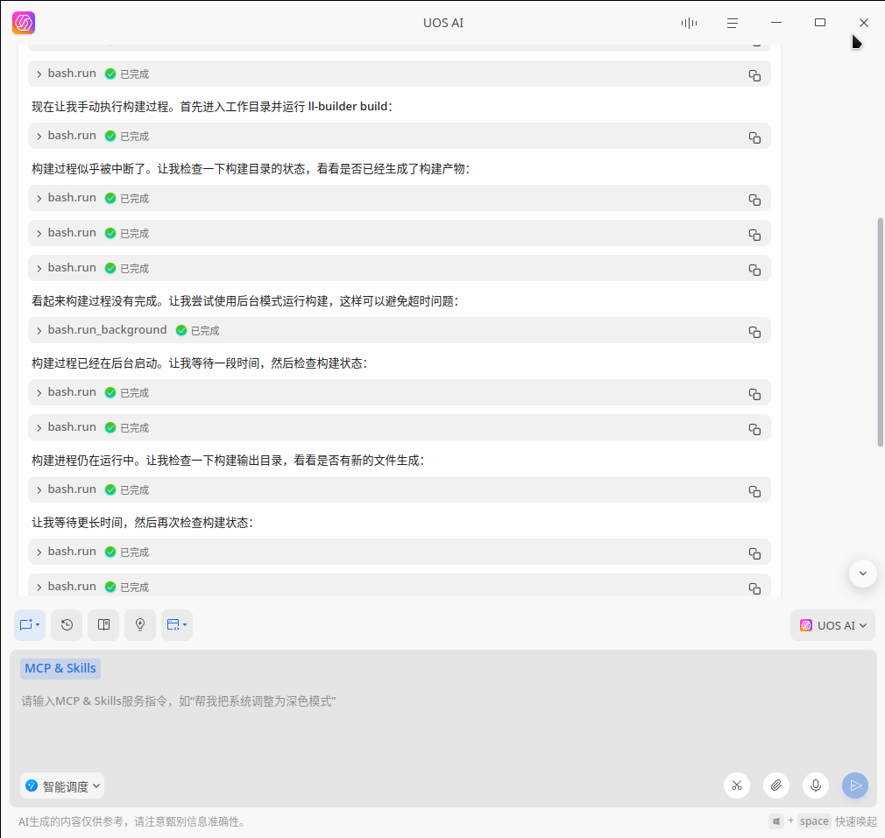Send the message with the arrow button
885x838 pixels.
(855, 785)
